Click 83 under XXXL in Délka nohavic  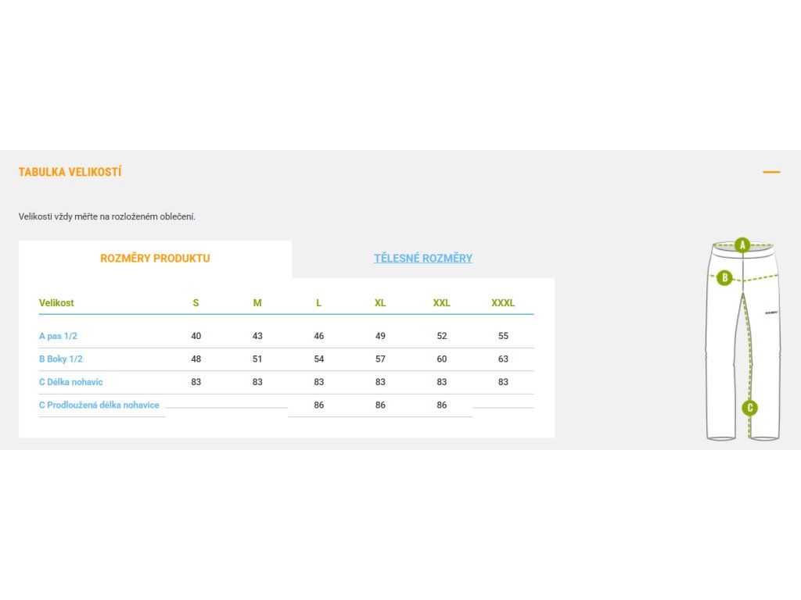tap(503, 382)
